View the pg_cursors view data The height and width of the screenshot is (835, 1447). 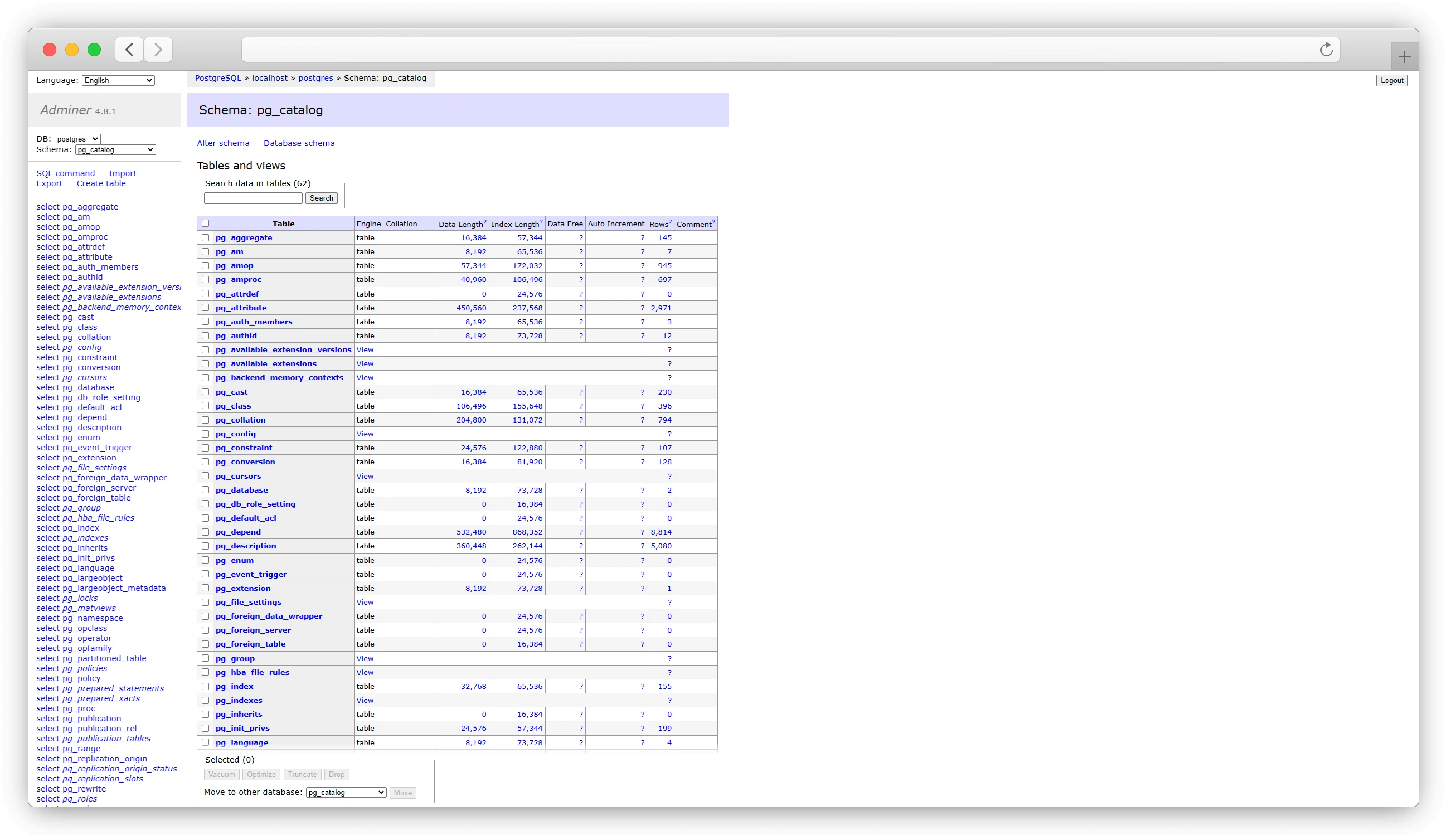point(365,475)
